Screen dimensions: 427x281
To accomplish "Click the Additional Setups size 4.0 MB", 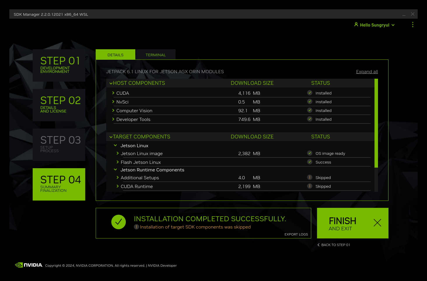I will (249, 178).
